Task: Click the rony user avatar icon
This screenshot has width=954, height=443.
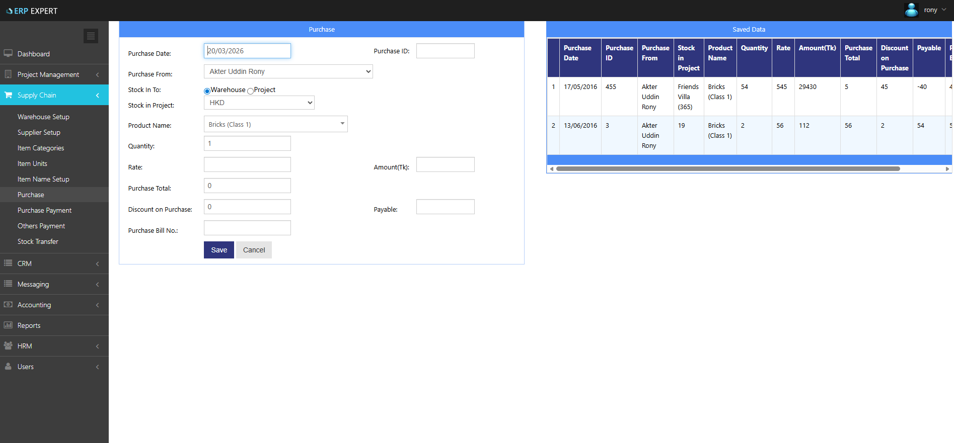Action: pos(911,10)
